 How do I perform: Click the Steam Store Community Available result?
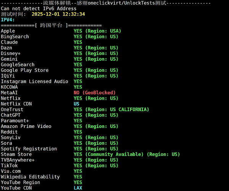127,154
